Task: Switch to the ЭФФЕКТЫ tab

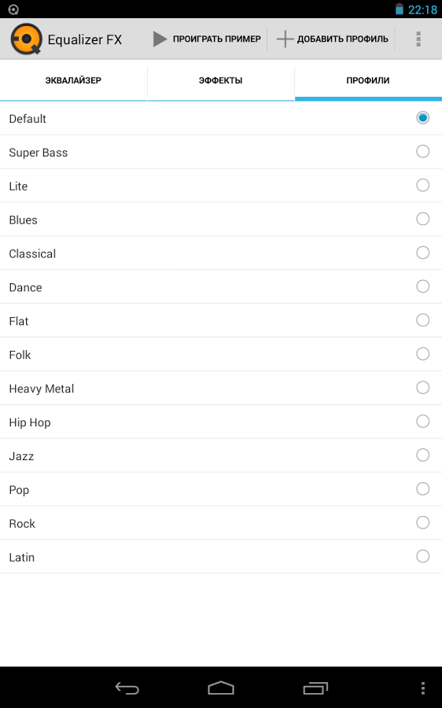Action: (x=221, y=81)
